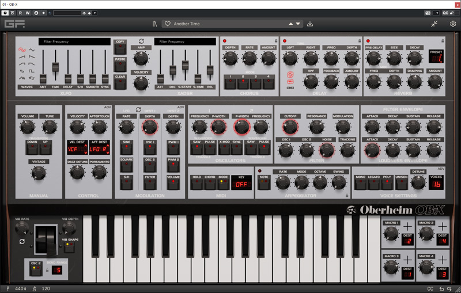Open the XLFO Filter Frequency destination dropdown

[74, 41]
